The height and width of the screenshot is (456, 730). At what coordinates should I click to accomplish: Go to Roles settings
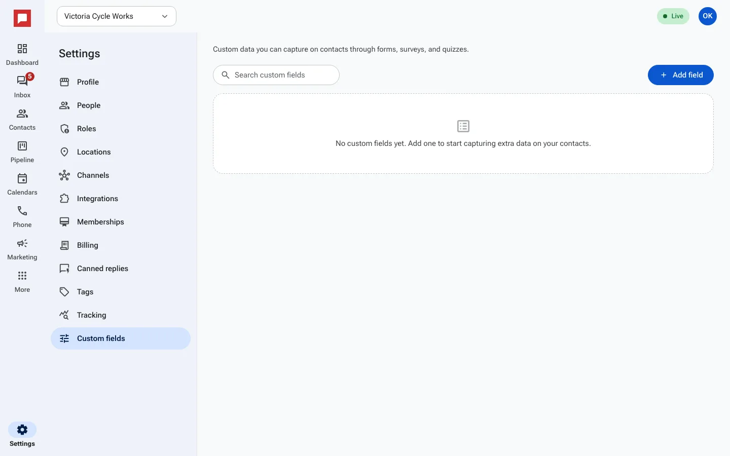tap(121, 129)
